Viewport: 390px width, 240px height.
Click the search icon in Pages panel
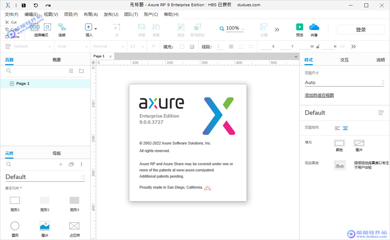[9, 71]
